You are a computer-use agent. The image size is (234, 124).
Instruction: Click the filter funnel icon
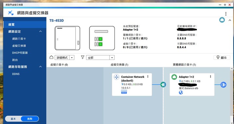[83, 57]
